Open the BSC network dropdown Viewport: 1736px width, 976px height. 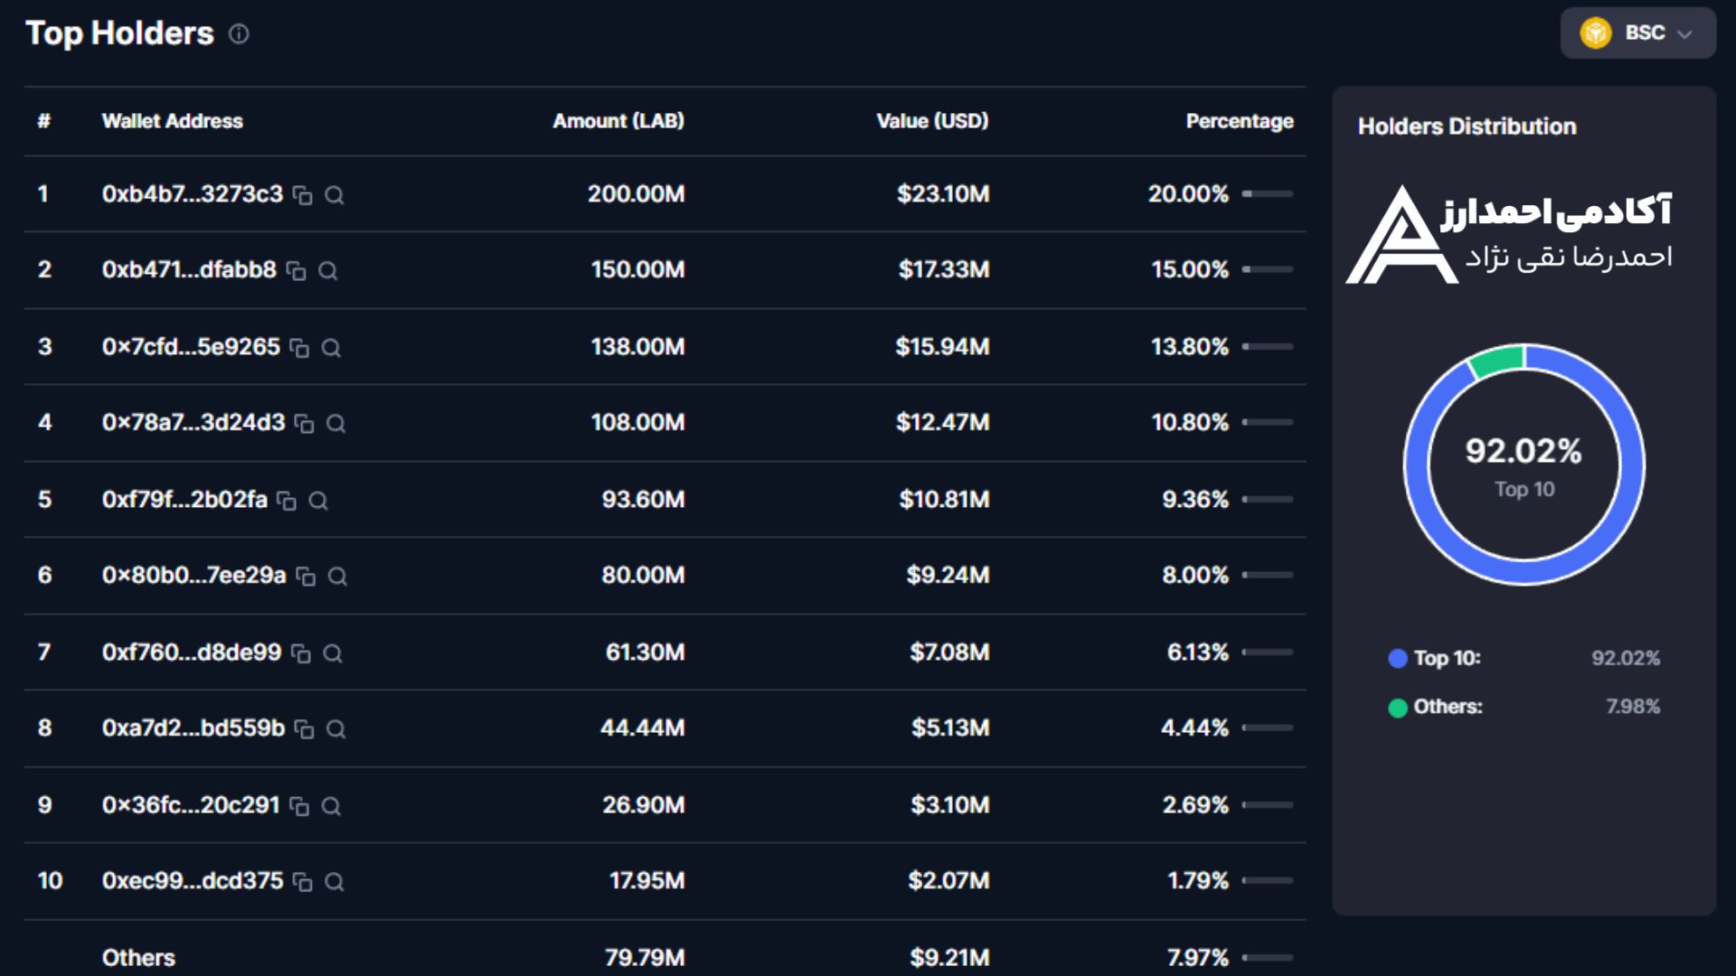[x=1637, y=33]
